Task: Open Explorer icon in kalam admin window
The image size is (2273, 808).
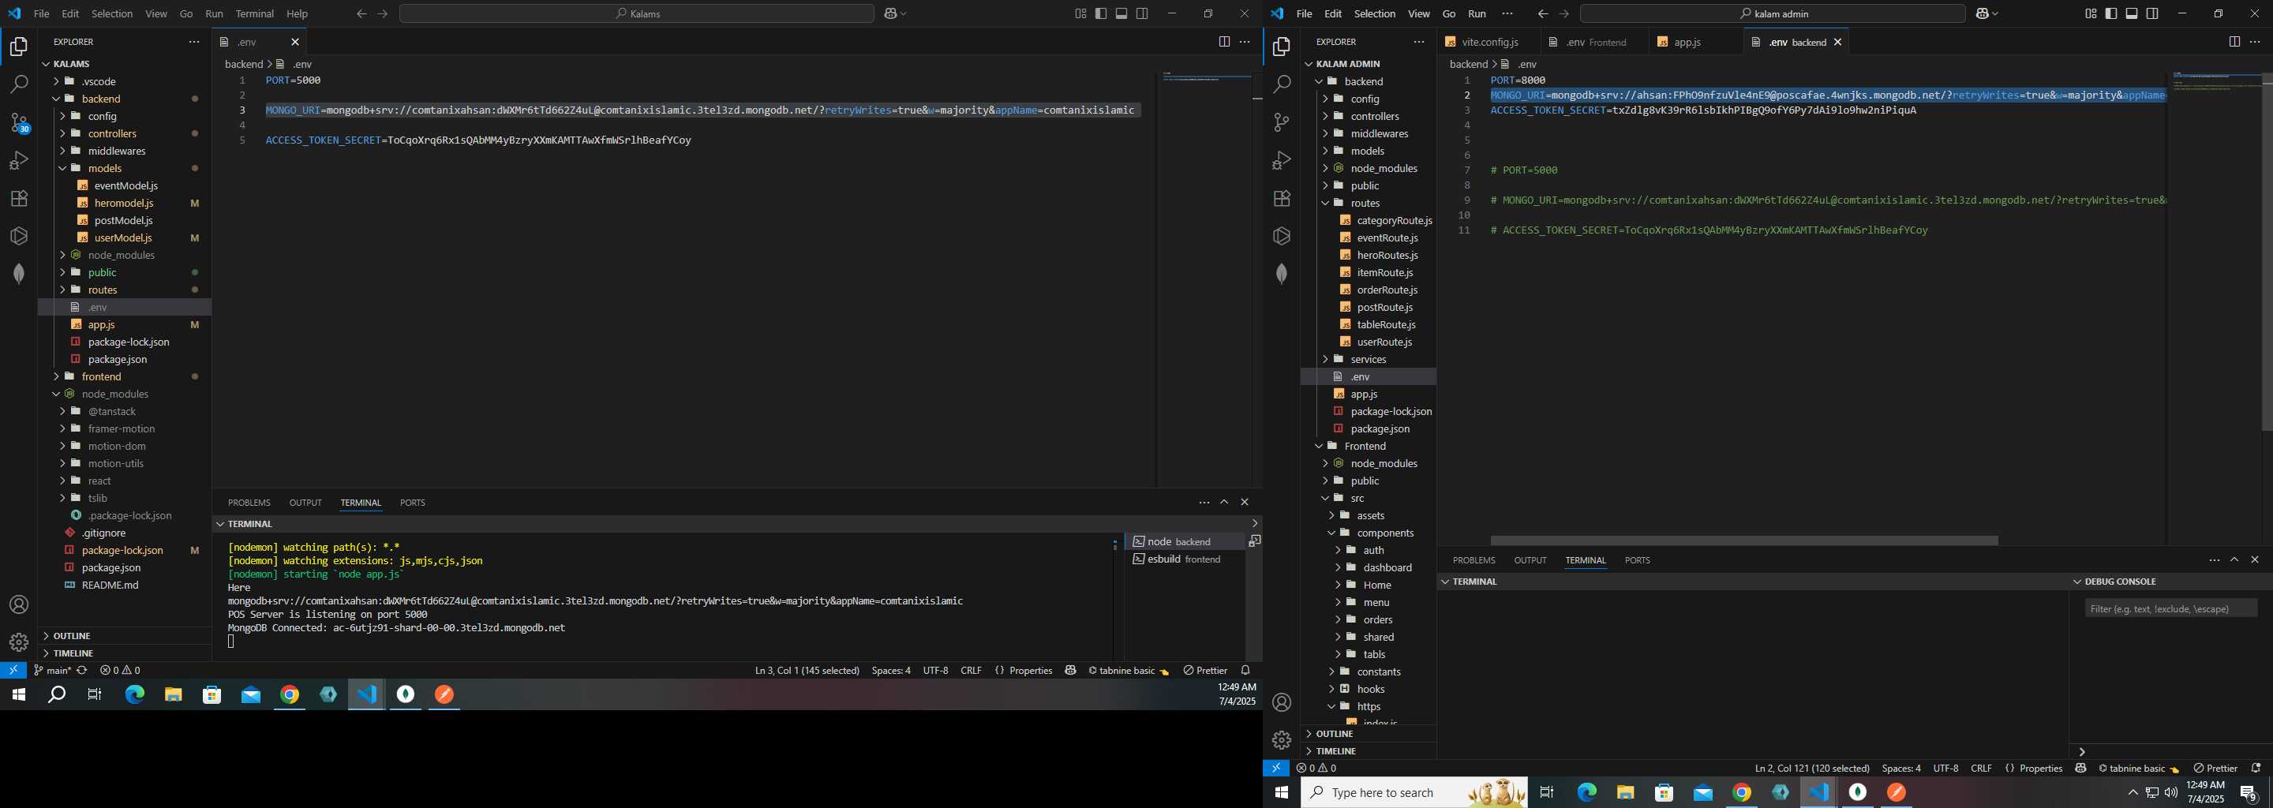Action: pos(1281,47)
